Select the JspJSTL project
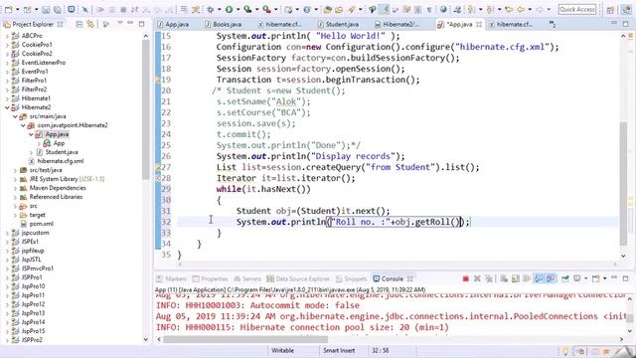 31,260
